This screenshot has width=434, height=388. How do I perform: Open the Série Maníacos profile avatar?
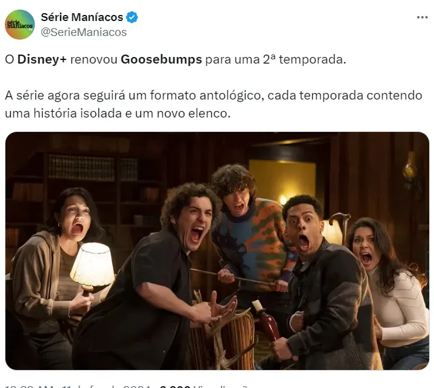coord(20,25)
